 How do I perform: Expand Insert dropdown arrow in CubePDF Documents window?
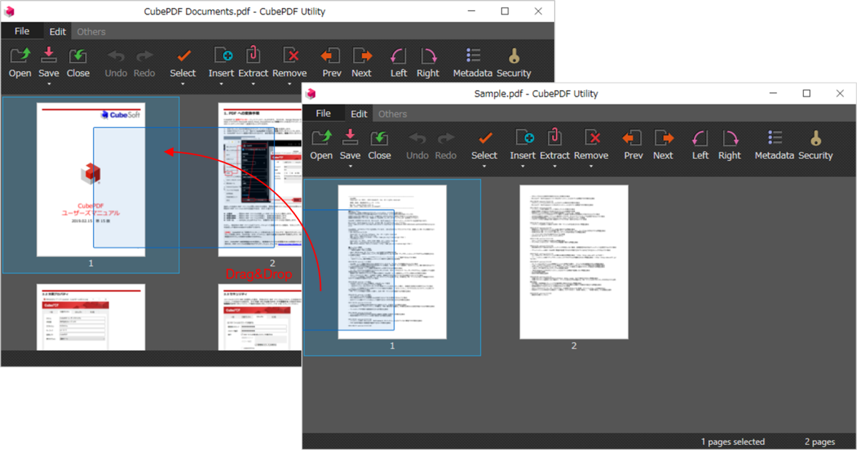coord(222,83)
